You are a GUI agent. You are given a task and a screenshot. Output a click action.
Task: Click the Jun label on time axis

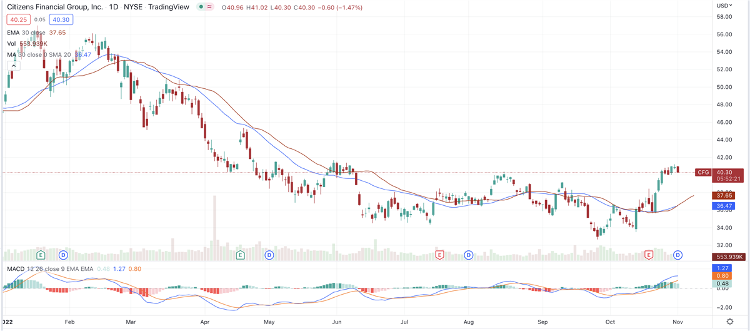338,322
